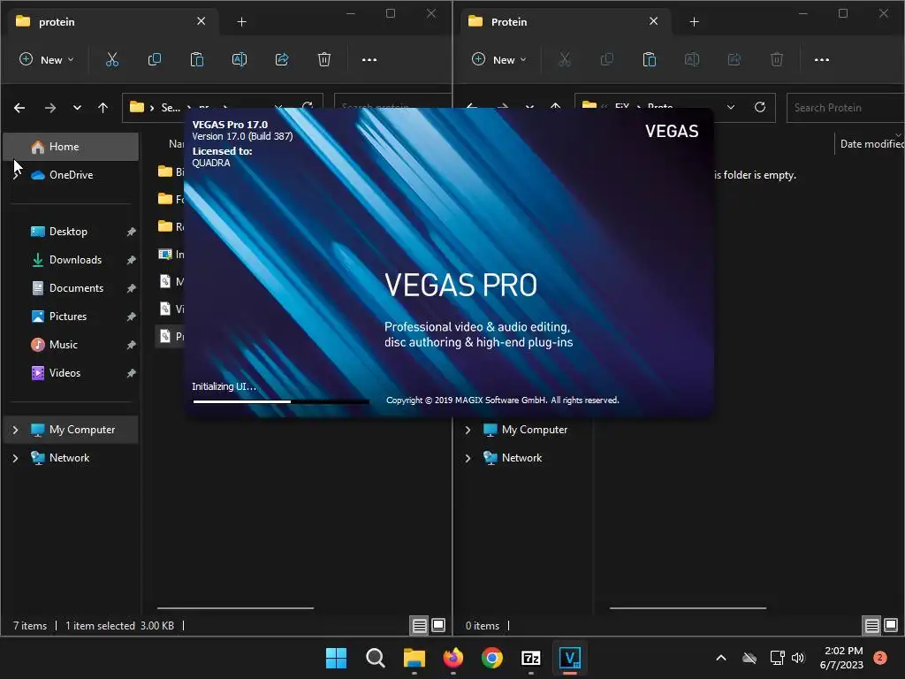The image size is (905, 679).
Task: Select Network in right window sidebar
Action: tap(521, 458)
